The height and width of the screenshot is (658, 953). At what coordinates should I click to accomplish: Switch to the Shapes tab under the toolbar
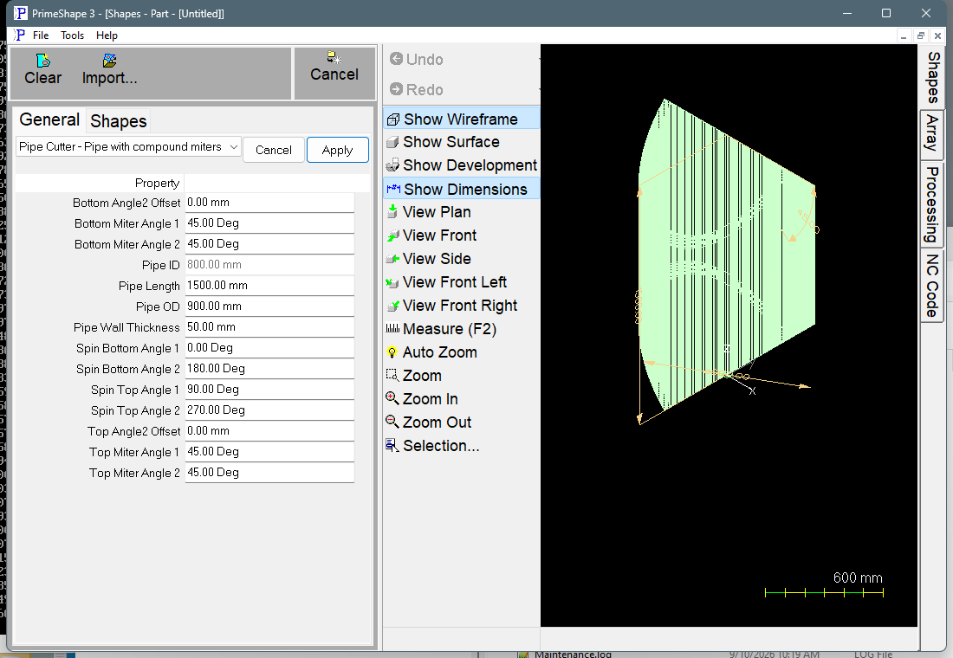tap(119, 121)
